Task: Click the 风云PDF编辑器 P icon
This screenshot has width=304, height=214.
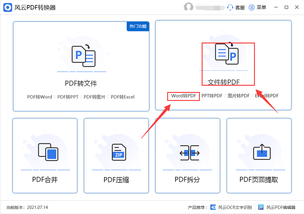Action: coord(261,207)
